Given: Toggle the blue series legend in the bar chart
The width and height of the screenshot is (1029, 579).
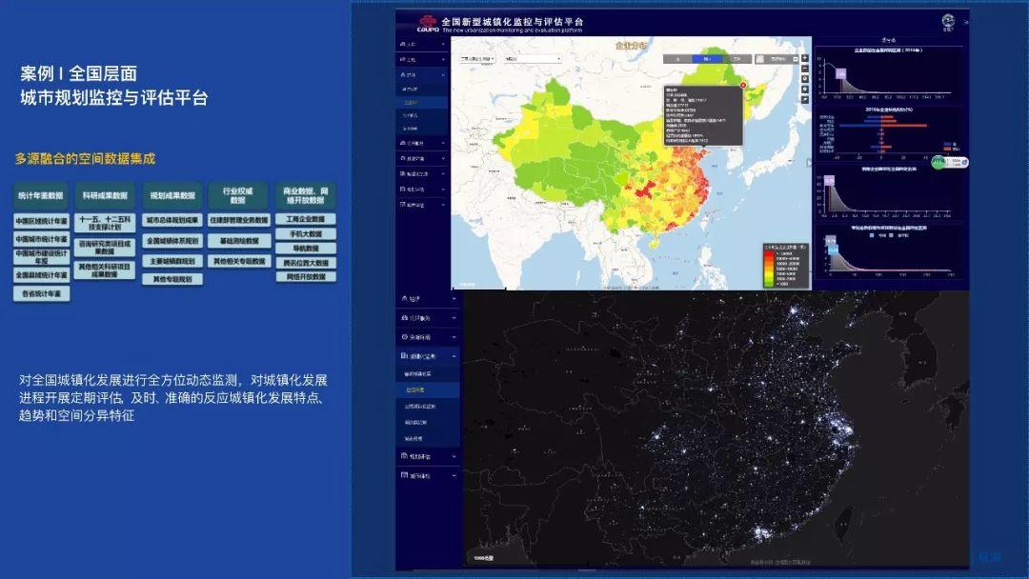Looking at the screenshot, I should coord(948,144).
